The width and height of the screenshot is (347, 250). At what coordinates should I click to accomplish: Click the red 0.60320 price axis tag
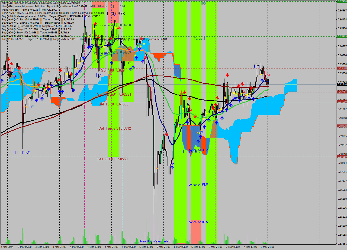(342, 126)
